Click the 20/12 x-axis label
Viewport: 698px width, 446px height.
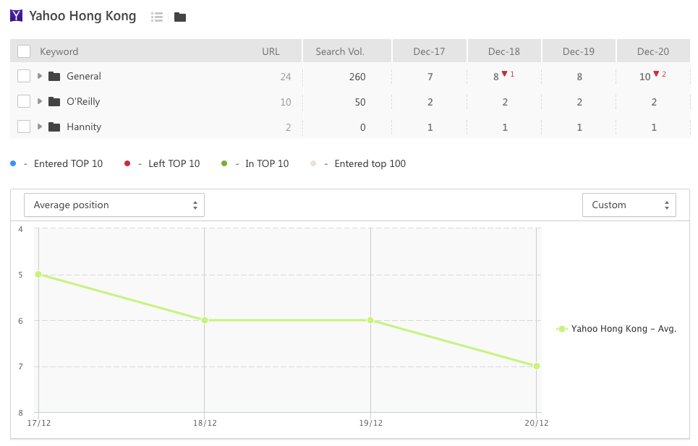[537, 423]
